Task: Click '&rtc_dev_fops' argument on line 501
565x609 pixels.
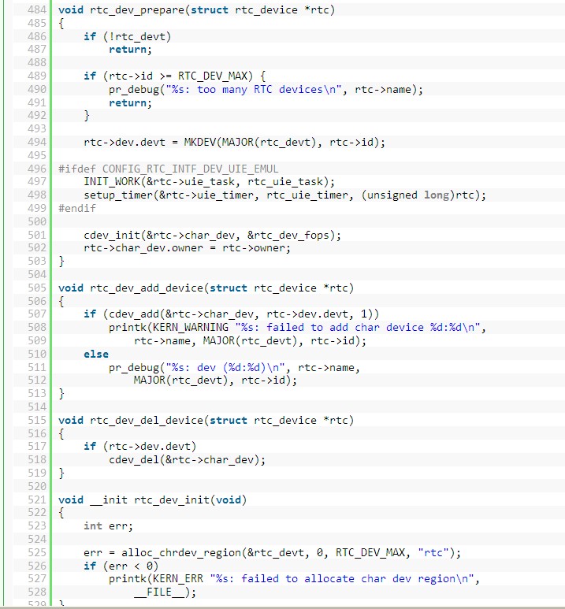Action: 288,236
